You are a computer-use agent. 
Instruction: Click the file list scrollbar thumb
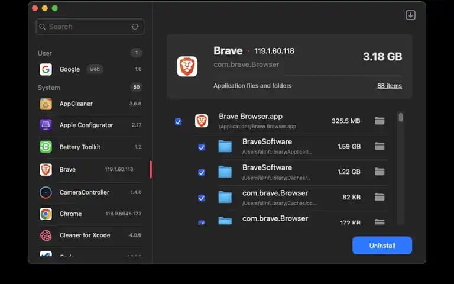coord(400,117)
